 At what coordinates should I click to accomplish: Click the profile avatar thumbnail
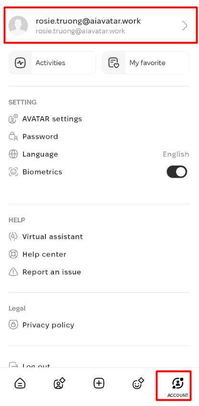pos(18,26)
